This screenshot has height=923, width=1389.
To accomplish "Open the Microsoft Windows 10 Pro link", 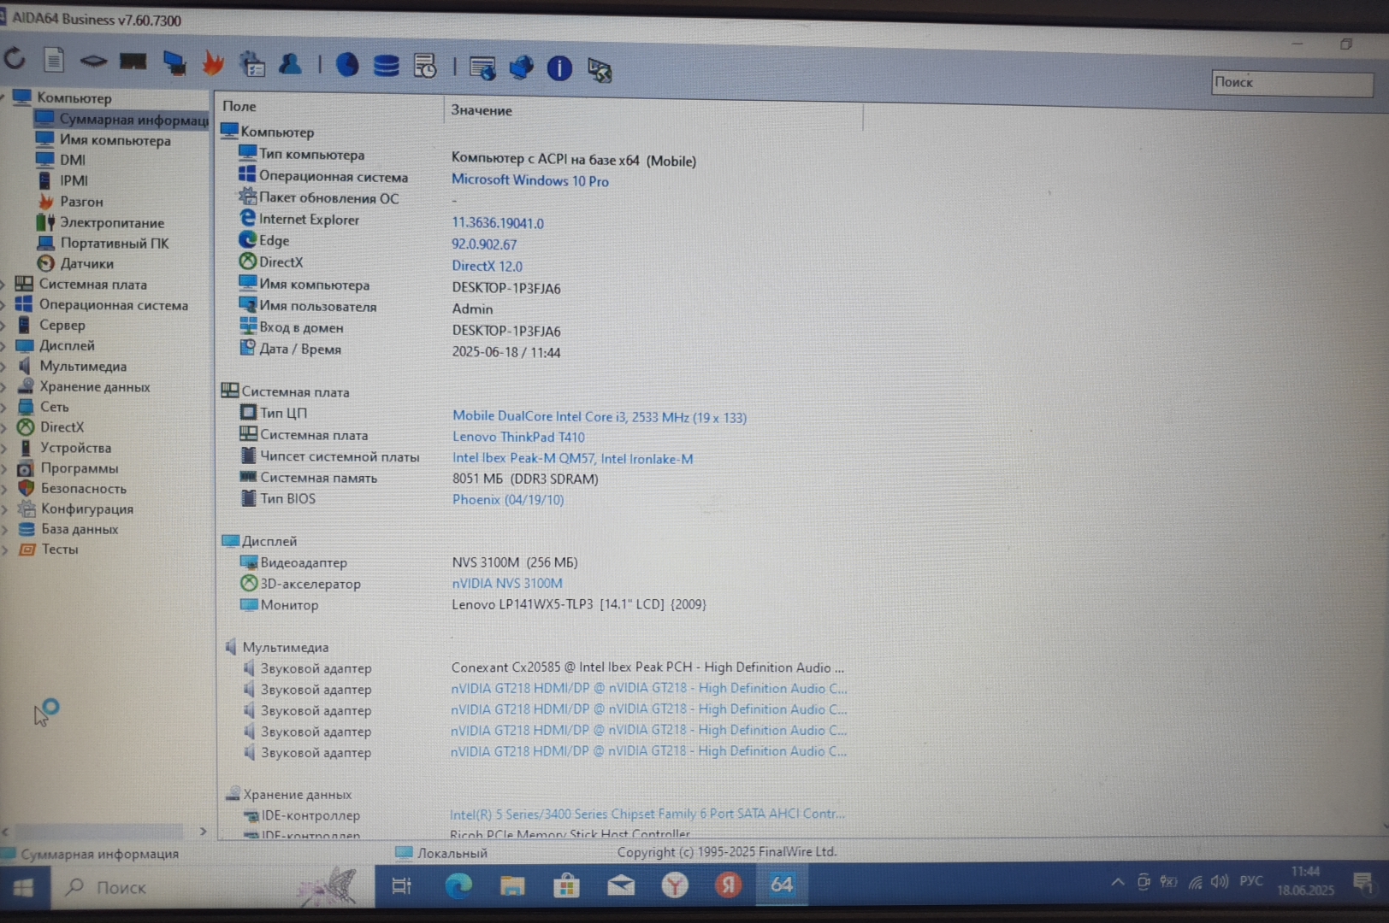I will [530, 180].
